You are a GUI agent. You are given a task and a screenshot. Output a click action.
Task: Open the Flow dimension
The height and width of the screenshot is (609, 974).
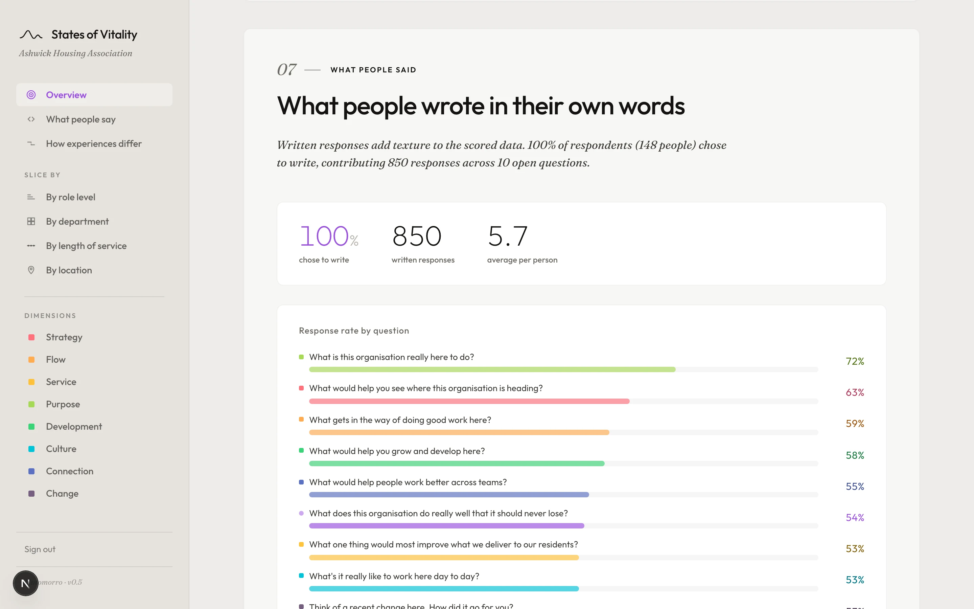point(94,359)
